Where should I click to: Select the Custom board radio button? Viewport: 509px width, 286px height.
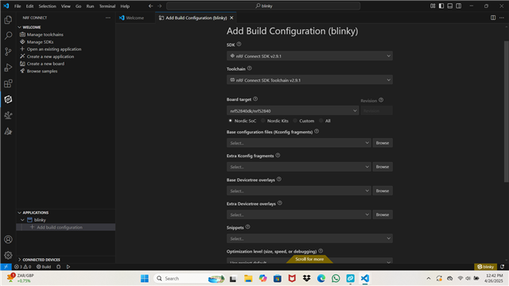[295, 121]
